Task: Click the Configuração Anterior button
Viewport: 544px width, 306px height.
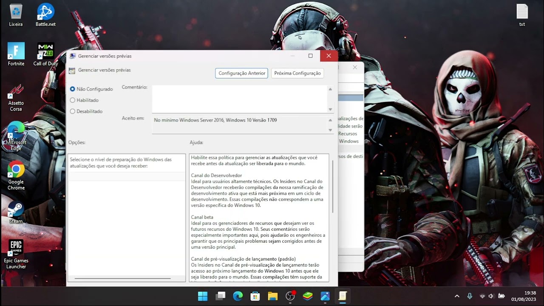Action: (x=242, y=73)
